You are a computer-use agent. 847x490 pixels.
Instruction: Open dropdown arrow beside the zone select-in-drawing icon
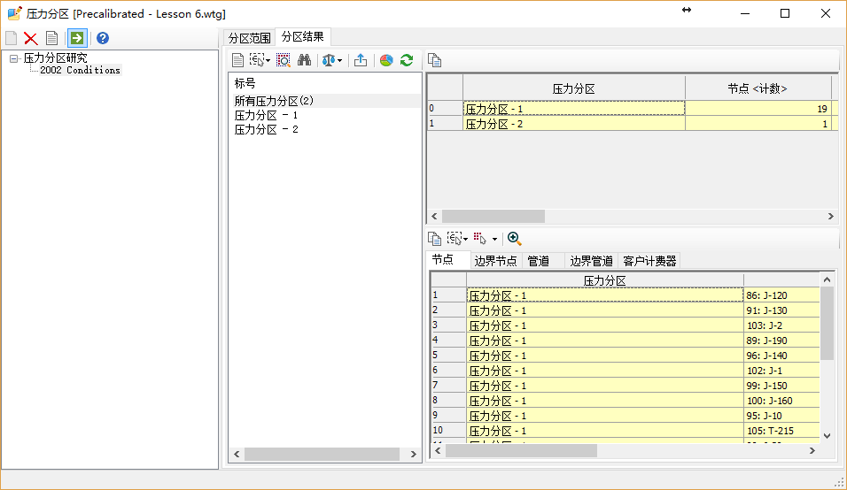268,61
